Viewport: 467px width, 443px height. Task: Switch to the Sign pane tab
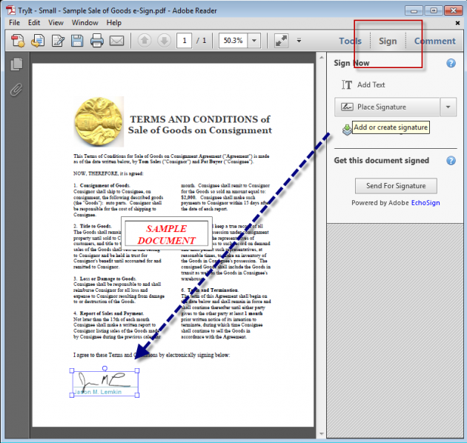point(388,41)
